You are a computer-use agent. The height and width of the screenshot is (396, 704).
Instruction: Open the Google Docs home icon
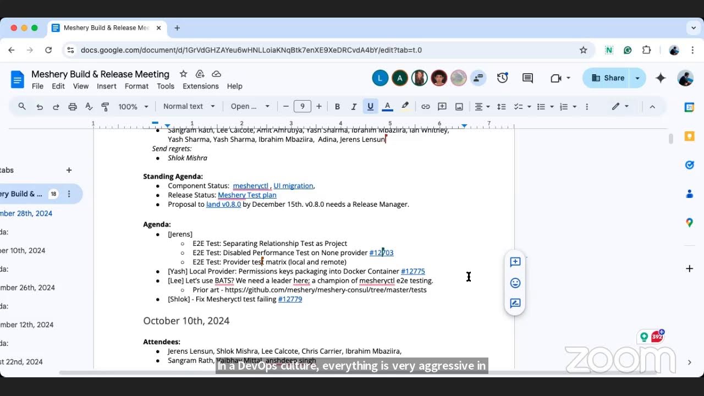pyautogui.click(x=18, y=80)
